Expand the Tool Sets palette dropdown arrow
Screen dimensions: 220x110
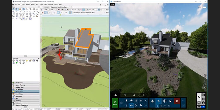pos(38,58)
